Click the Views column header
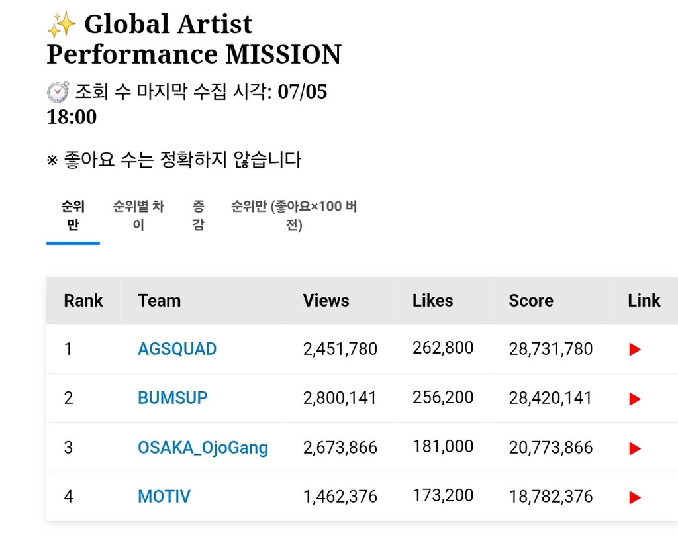Screen dimensions: 678x547 tap(326, 301)
